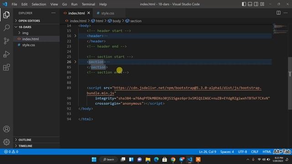Close the index.html tab
The width and height of the screenshot is (292, 164).
[x=89, y=13]
